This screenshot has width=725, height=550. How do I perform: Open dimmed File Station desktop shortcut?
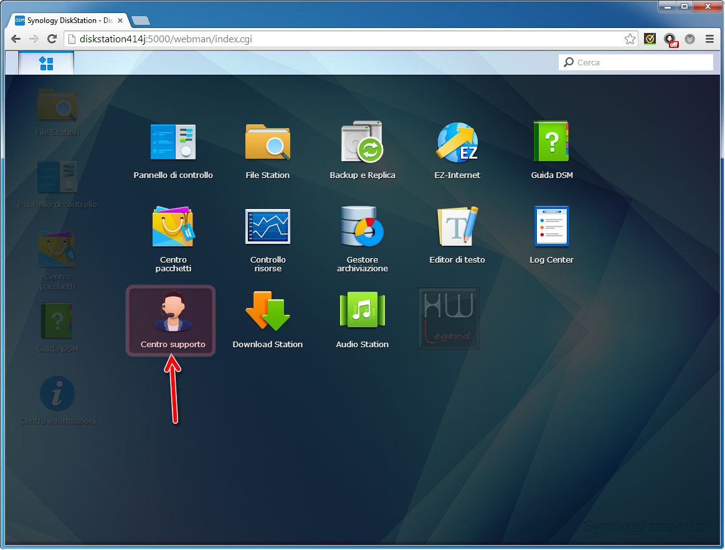57,112
